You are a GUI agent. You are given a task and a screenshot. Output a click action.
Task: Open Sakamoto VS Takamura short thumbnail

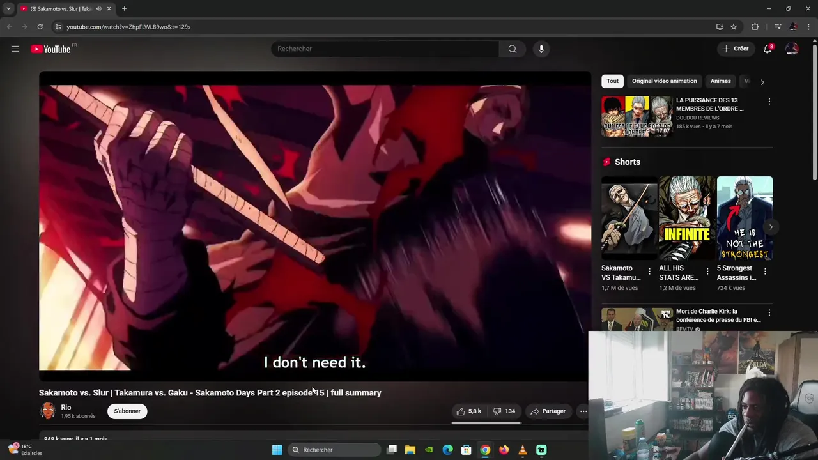click(629, 218)
